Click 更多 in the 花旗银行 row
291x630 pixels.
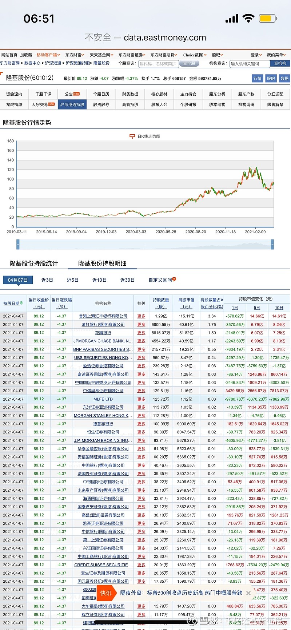(x=141, y=333)
